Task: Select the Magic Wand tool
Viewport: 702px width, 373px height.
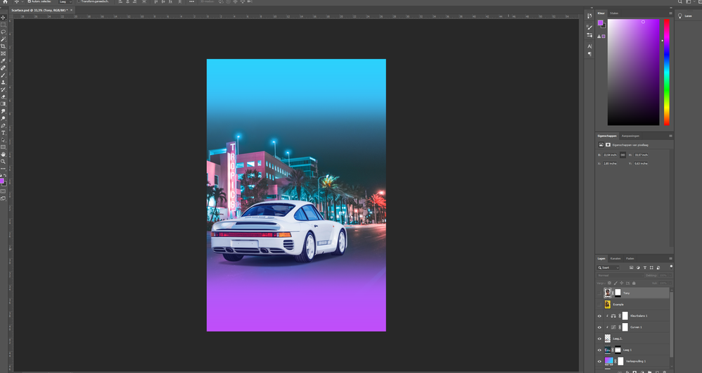Action: [3, 39]
